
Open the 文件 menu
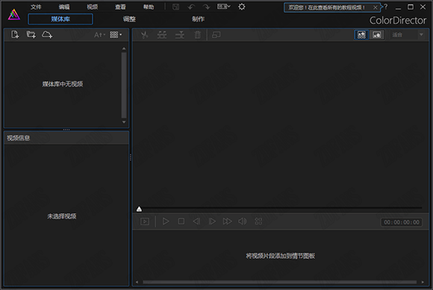click(36, 7)
